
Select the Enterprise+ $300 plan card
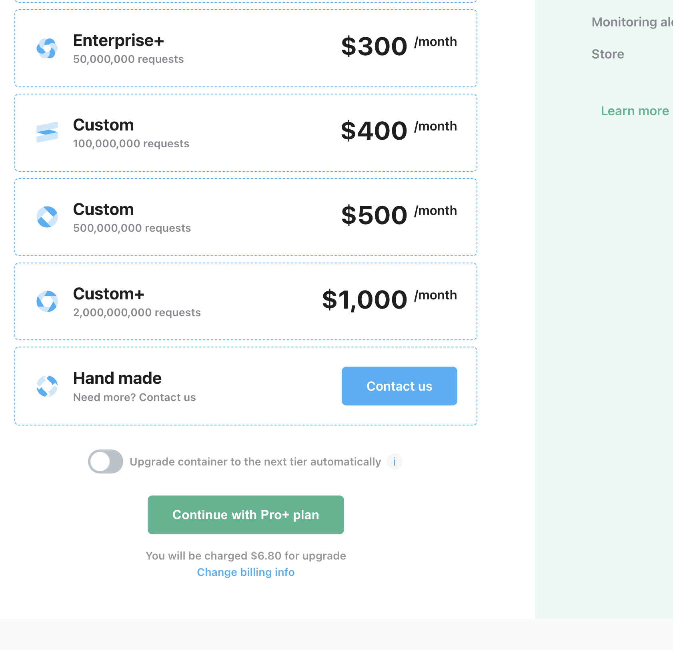click(246, 48)
